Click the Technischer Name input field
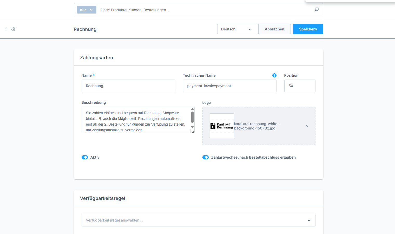 (229, 86)
